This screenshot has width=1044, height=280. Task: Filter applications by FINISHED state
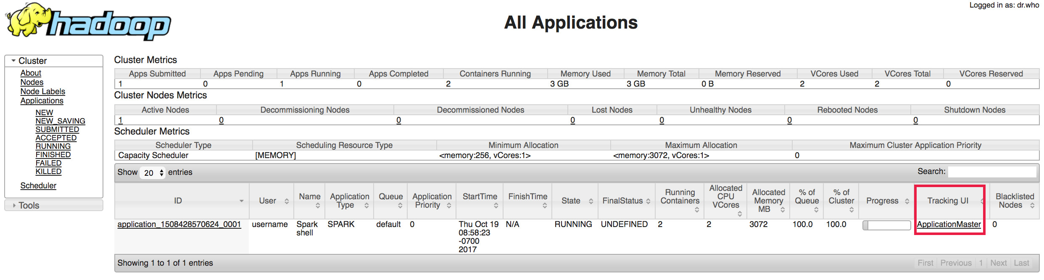pyautogui.click(x=53, y=155)
